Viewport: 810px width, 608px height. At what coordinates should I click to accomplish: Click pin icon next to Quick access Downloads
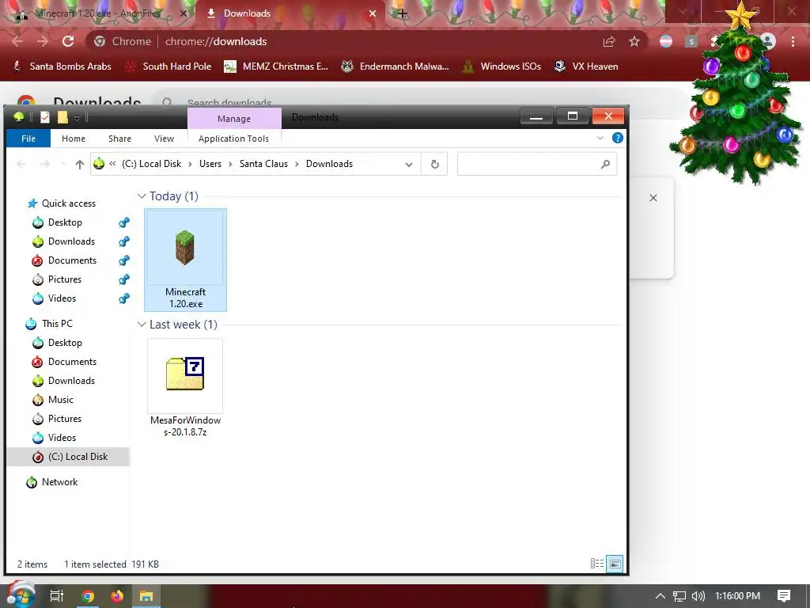(124, 241)
